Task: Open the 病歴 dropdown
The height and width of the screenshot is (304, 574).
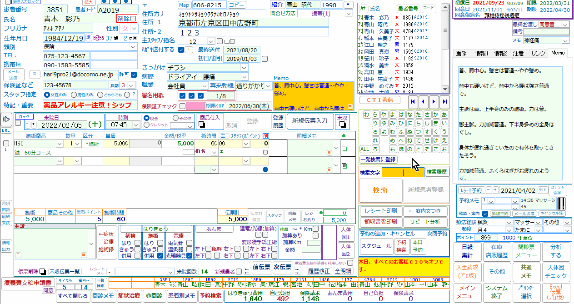Action: [245, 76]
